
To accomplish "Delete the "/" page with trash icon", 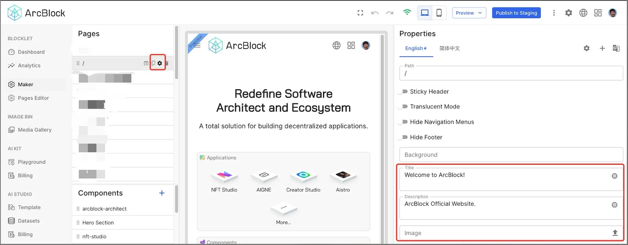I will (x=167, y=63).
